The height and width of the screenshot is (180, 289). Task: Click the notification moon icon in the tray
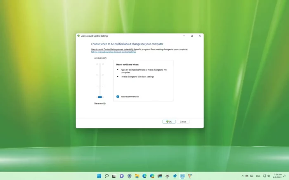285,176
